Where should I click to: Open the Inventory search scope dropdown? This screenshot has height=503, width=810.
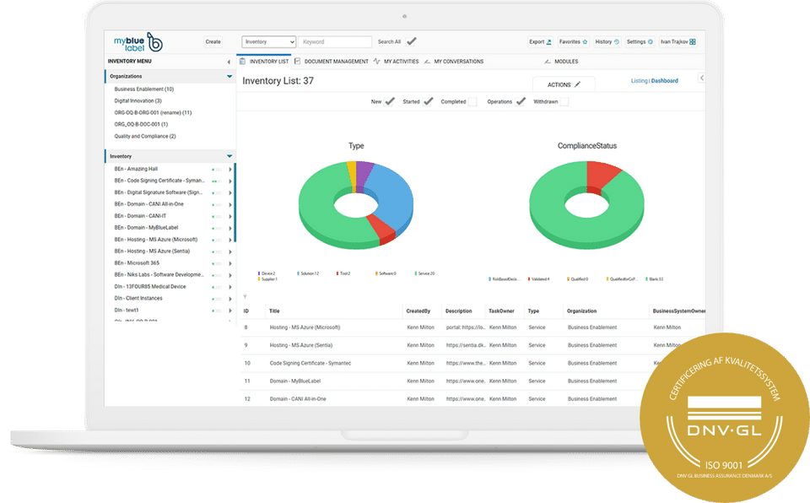point(268,42)
